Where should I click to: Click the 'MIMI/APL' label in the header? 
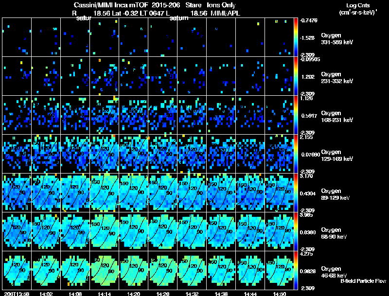[225, 13]
